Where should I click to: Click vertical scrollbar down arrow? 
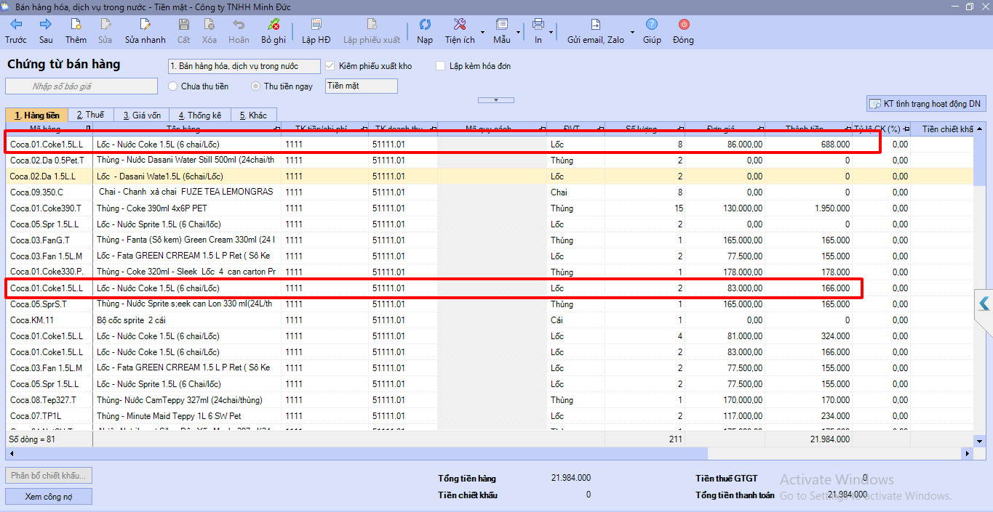pyautogui.click(x=979, y=440)
